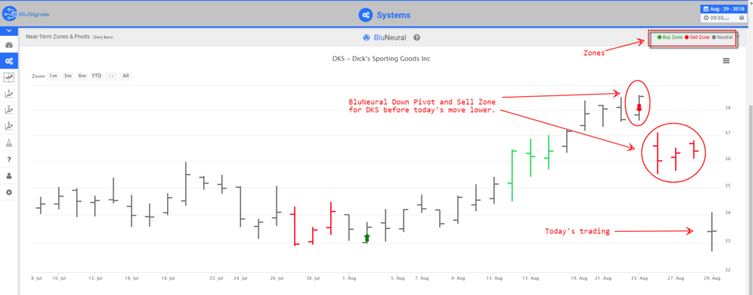Open the Aug-29-2018 date picker

(x=723, y=9)
